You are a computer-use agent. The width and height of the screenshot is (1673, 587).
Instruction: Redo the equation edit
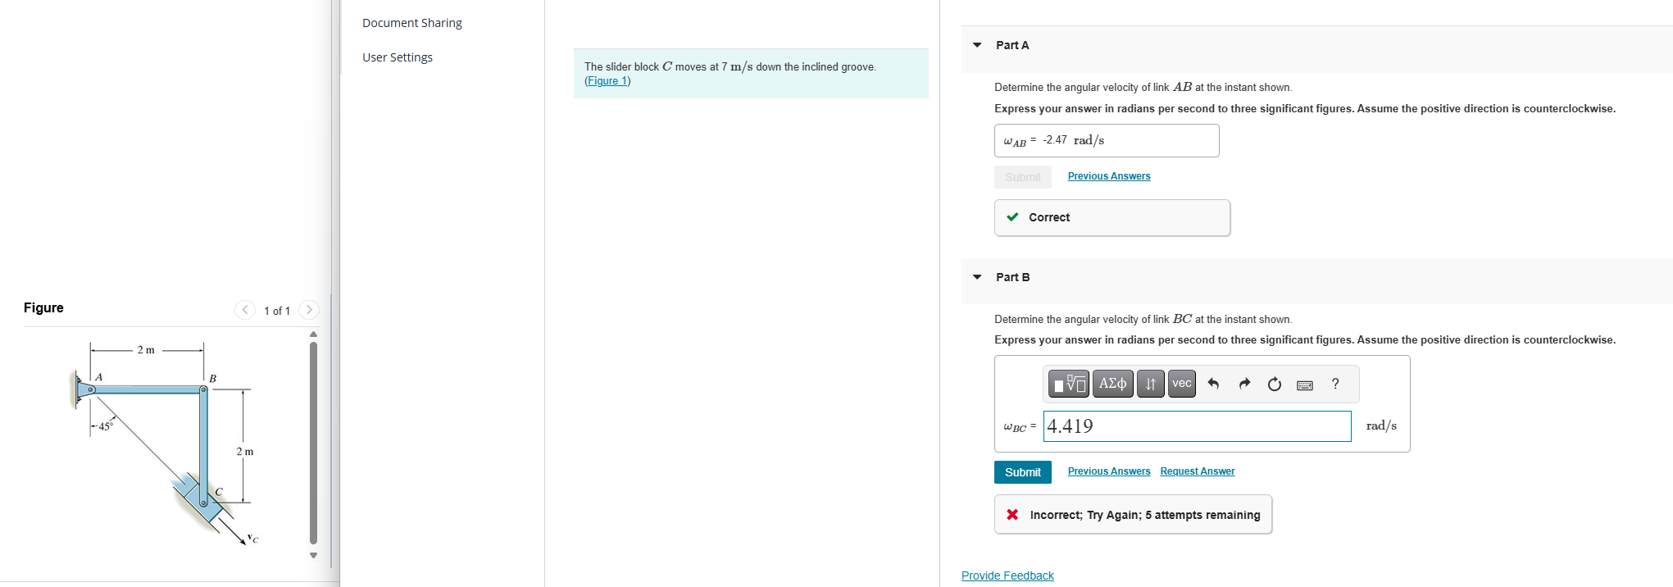point(1244,384)
